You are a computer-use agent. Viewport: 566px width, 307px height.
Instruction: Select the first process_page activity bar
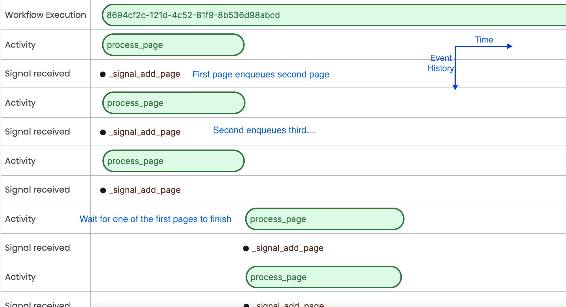tap(173, 45)
